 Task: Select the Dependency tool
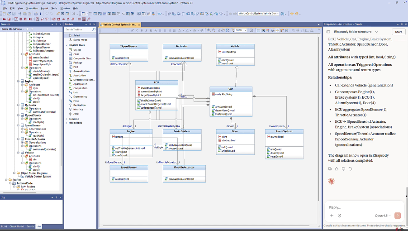[x=80, y=96]
